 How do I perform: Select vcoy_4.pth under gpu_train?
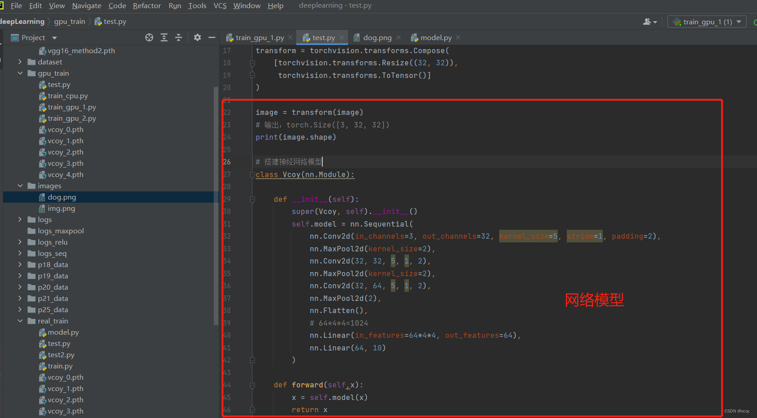(65, 174)
